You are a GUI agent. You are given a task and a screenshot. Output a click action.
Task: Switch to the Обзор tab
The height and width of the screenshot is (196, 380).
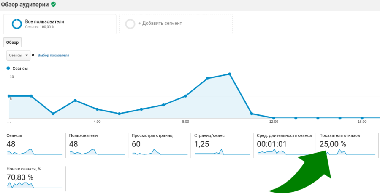[x=12, y=42]
